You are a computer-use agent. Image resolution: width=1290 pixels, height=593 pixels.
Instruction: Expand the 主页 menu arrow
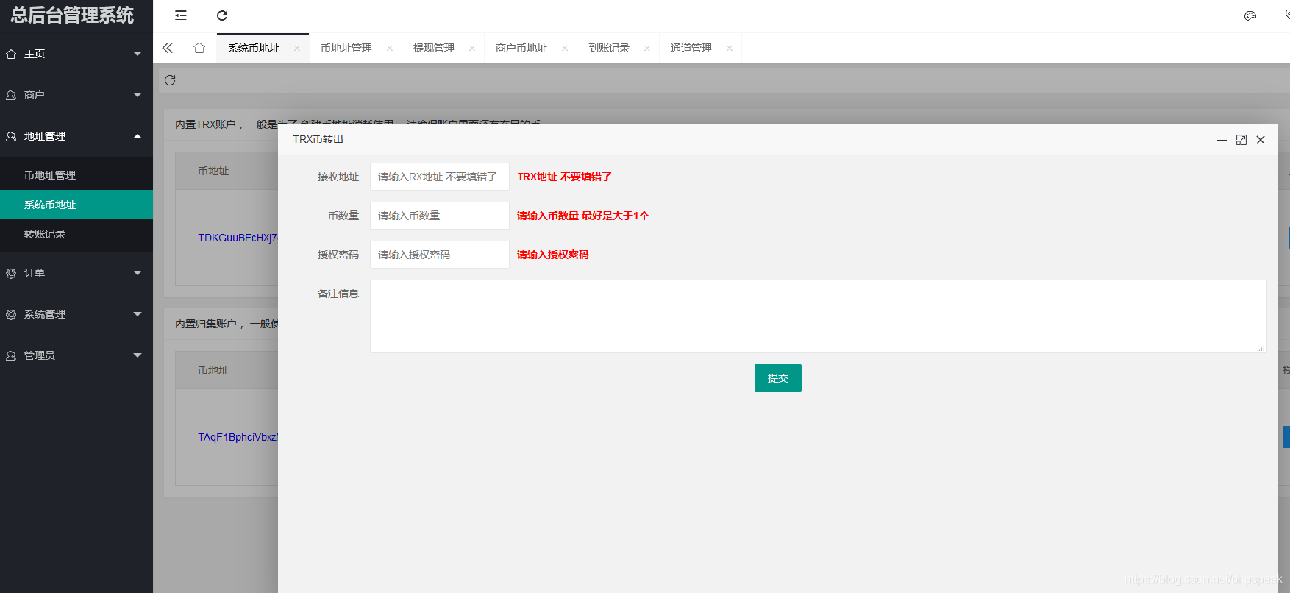tap(138, 54)
